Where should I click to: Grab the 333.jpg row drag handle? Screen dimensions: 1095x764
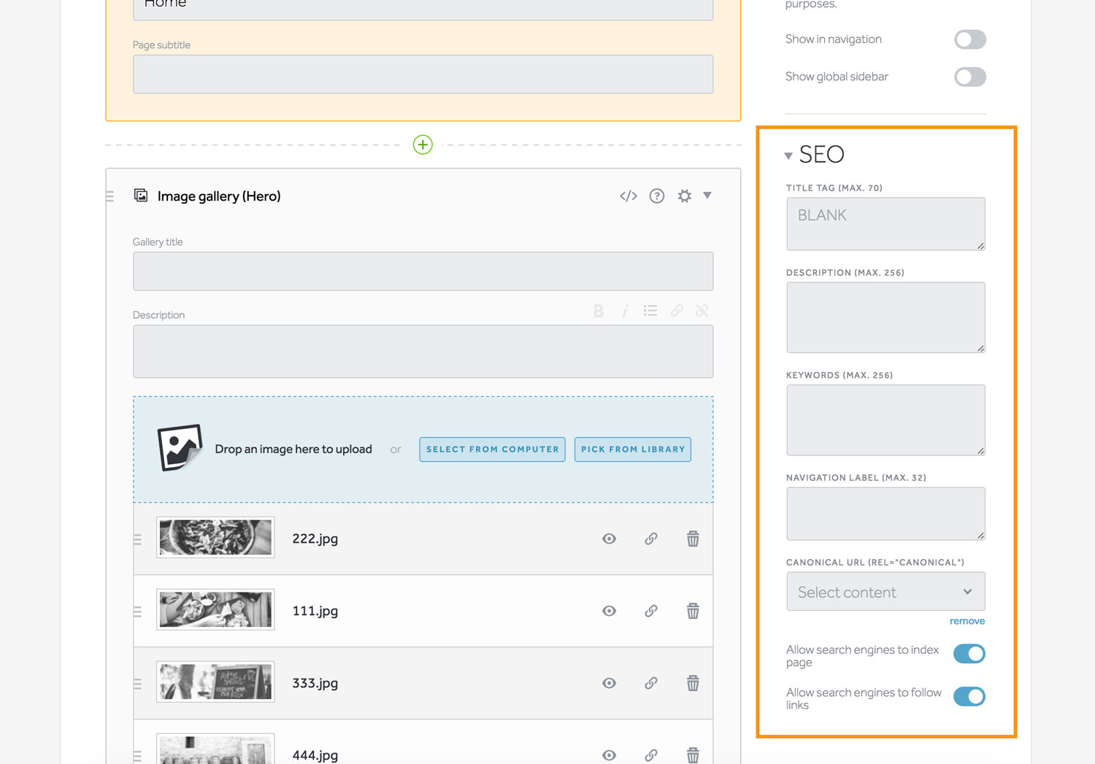137,684
